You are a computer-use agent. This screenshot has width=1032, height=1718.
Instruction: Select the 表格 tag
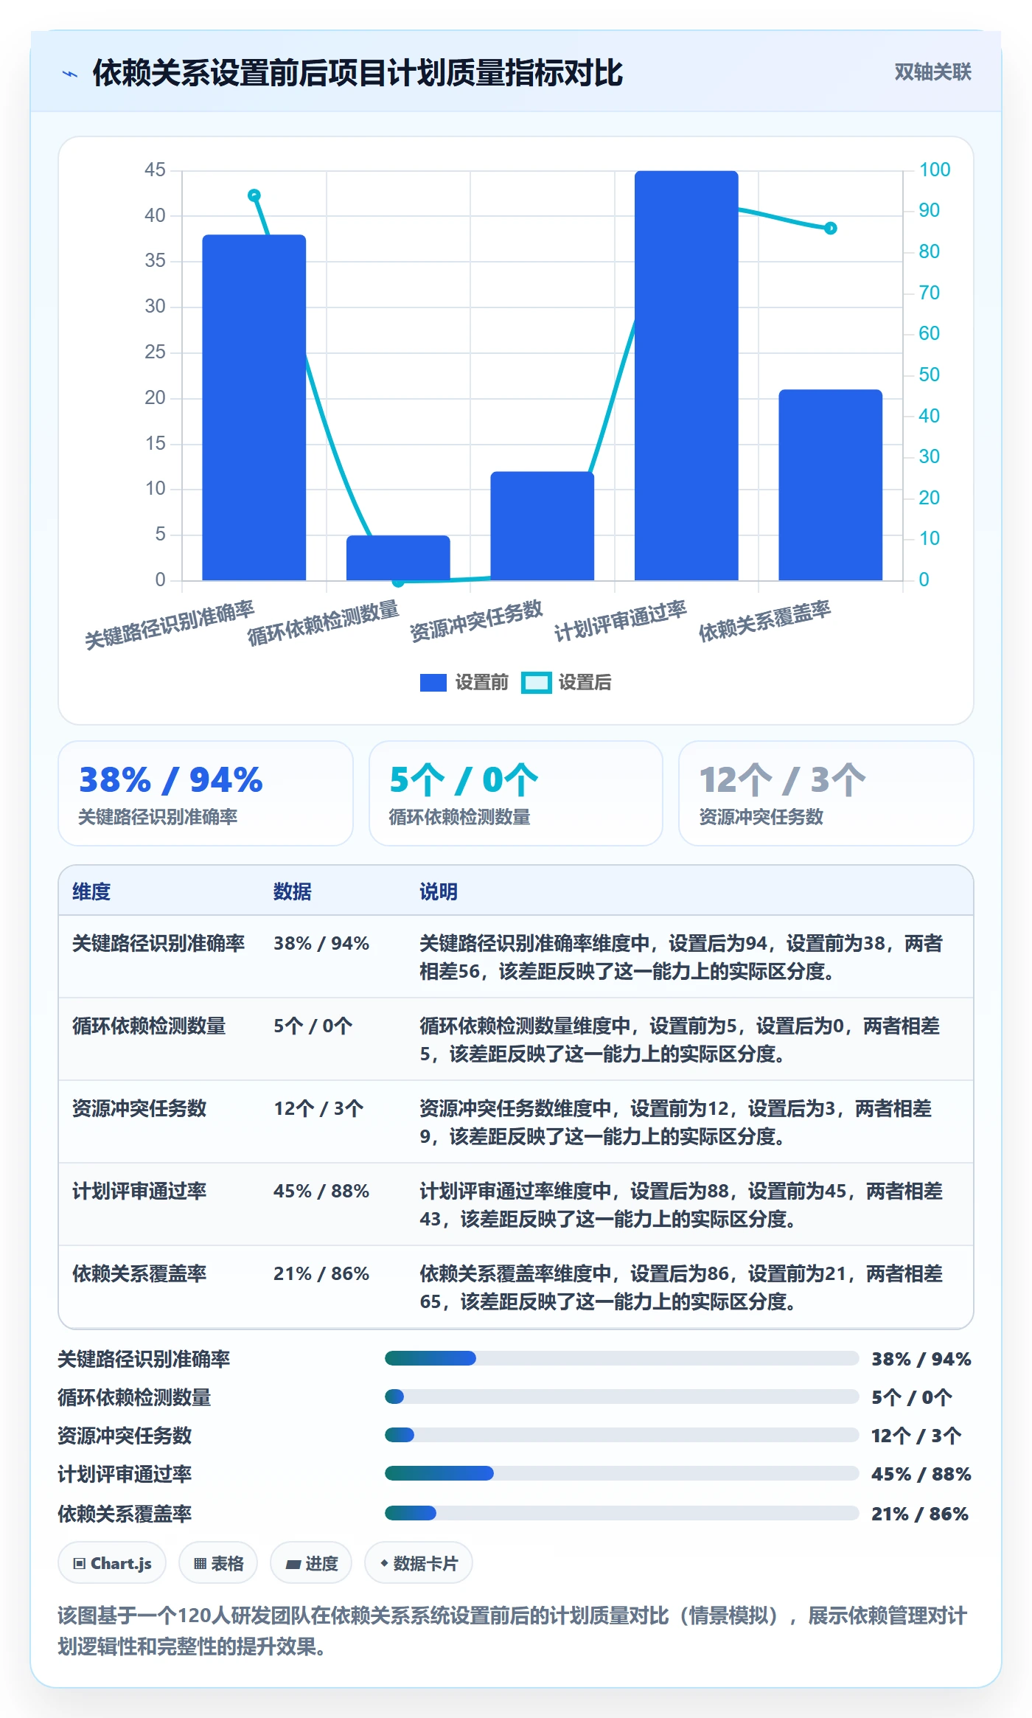218,1562
